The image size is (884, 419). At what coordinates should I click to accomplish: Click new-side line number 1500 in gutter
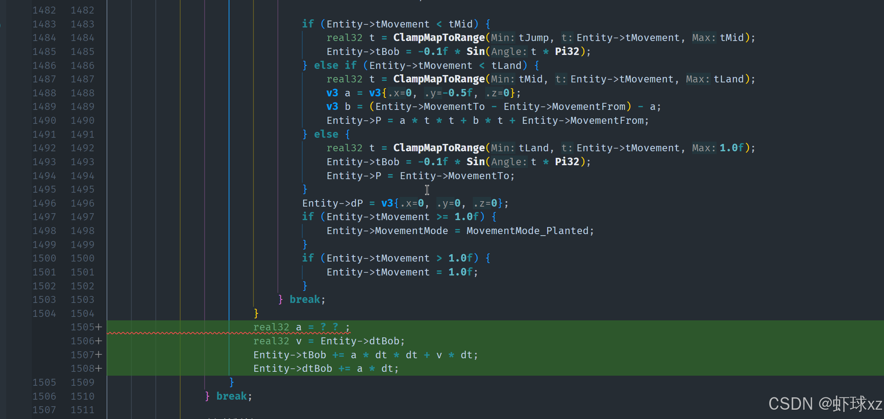coord(82,258)
